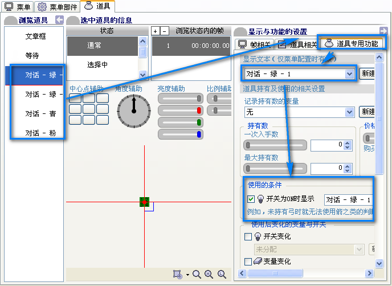392x286 pixels.
Task: Click the green center marker in the preview
Action: (144, 202)
